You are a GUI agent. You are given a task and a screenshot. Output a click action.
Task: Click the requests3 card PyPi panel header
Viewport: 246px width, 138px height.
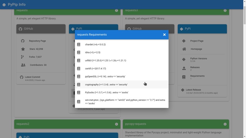pyautogui.click(x=202, y=29)
